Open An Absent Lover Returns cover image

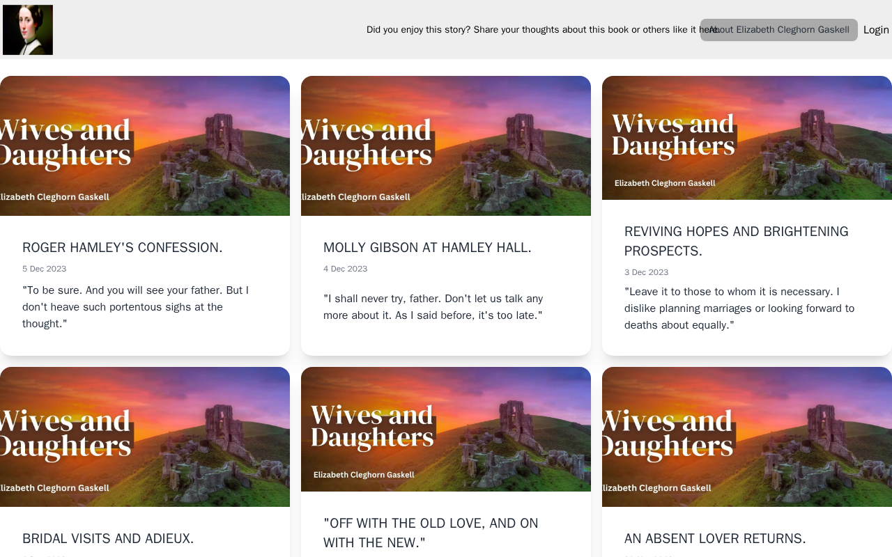[747, 437]
